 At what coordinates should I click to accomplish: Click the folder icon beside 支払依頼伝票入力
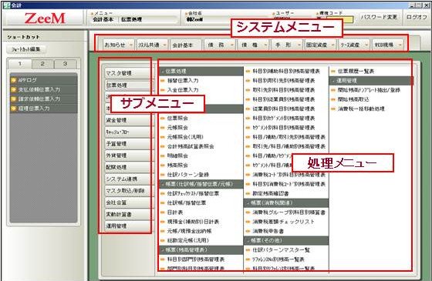tap(14, 90)
